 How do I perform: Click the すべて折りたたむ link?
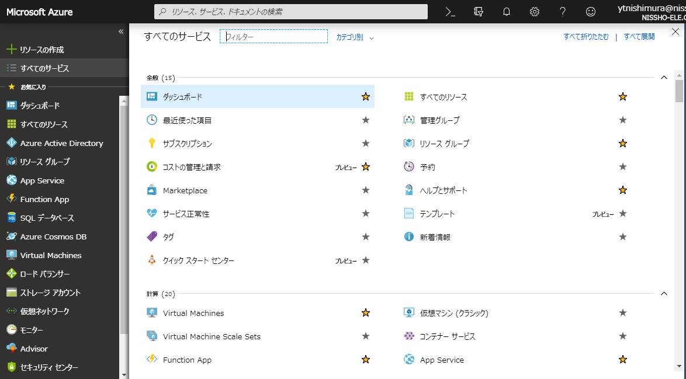585,37
